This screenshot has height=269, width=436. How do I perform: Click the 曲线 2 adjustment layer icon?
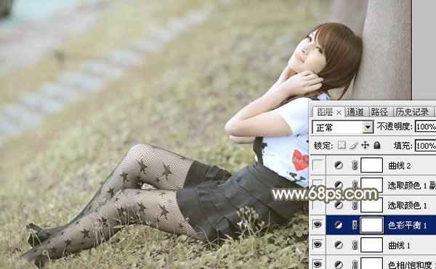point(339,165)
